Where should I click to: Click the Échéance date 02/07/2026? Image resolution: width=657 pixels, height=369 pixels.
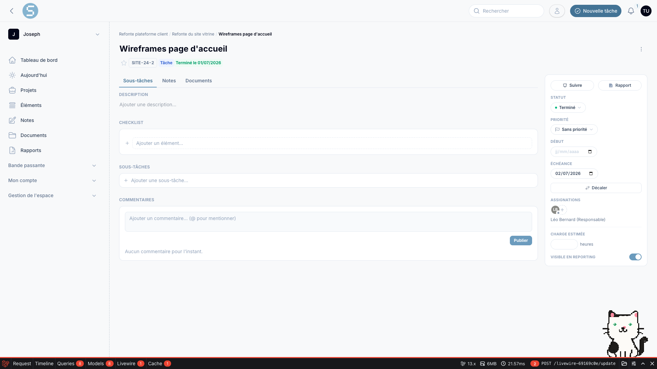568,174
